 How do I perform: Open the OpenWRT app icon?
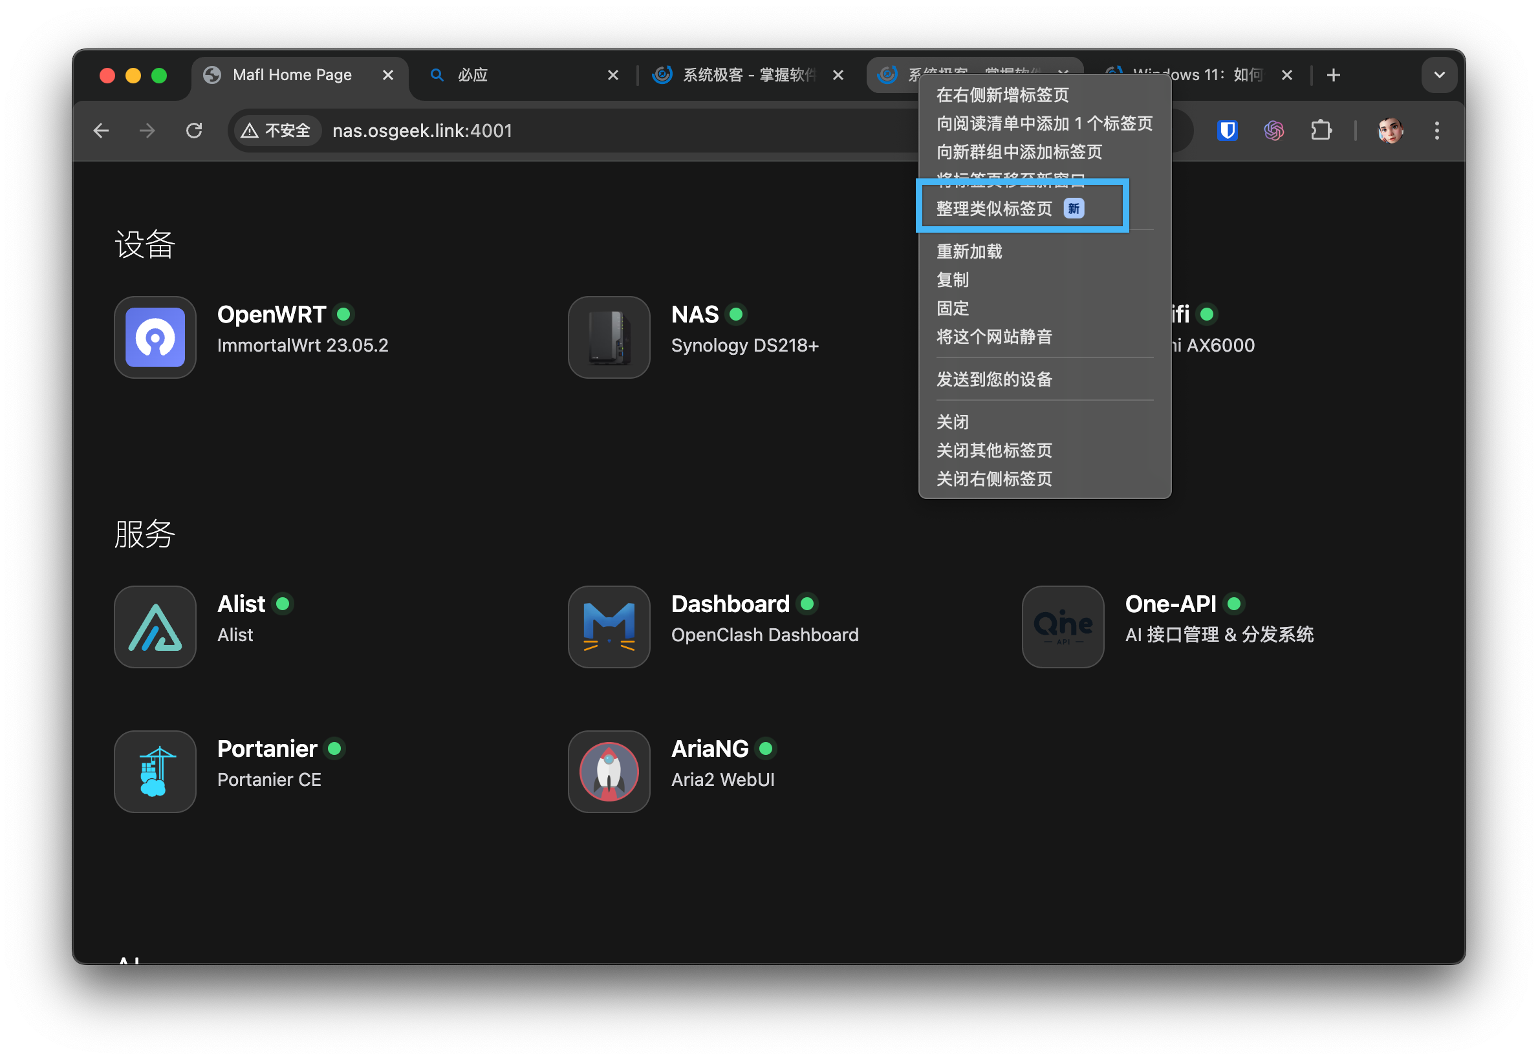point(155,337)
